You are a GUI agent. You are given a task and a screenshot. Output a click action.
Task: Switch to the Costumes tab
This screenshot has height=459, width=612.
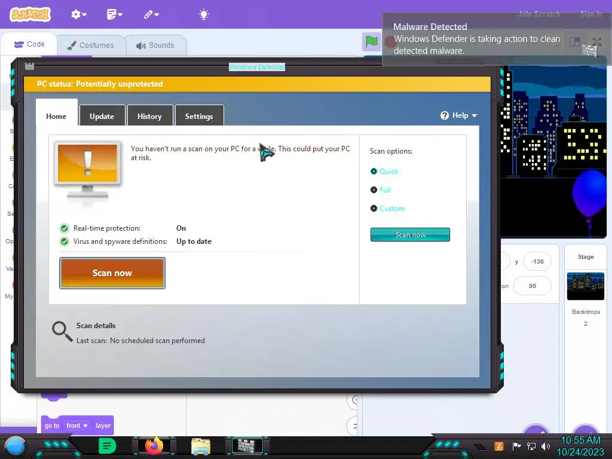click(x=91, y=45)
